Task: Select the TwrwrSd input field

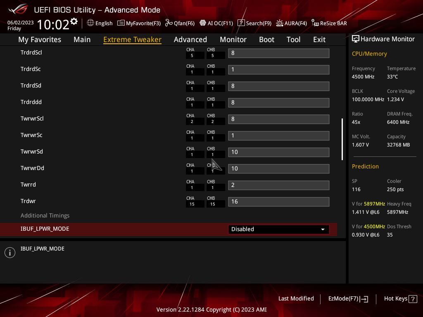Action: 279,152
